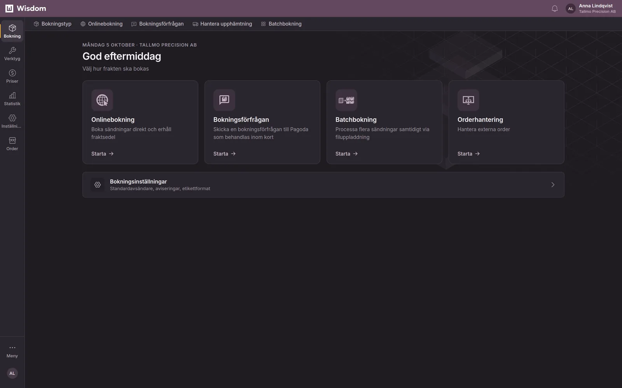The image size is (622, 388).
Task: Click the Orderhantering card title
Action: 480,120
